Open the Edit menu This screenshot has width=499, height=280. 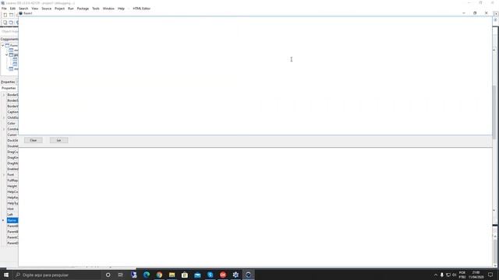coord(12,9)
